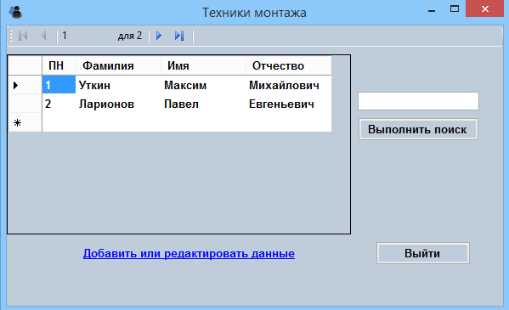This screenshot has width=509, height=310.
Task: Click the Выйти button
Action: [x=423, y=253]
